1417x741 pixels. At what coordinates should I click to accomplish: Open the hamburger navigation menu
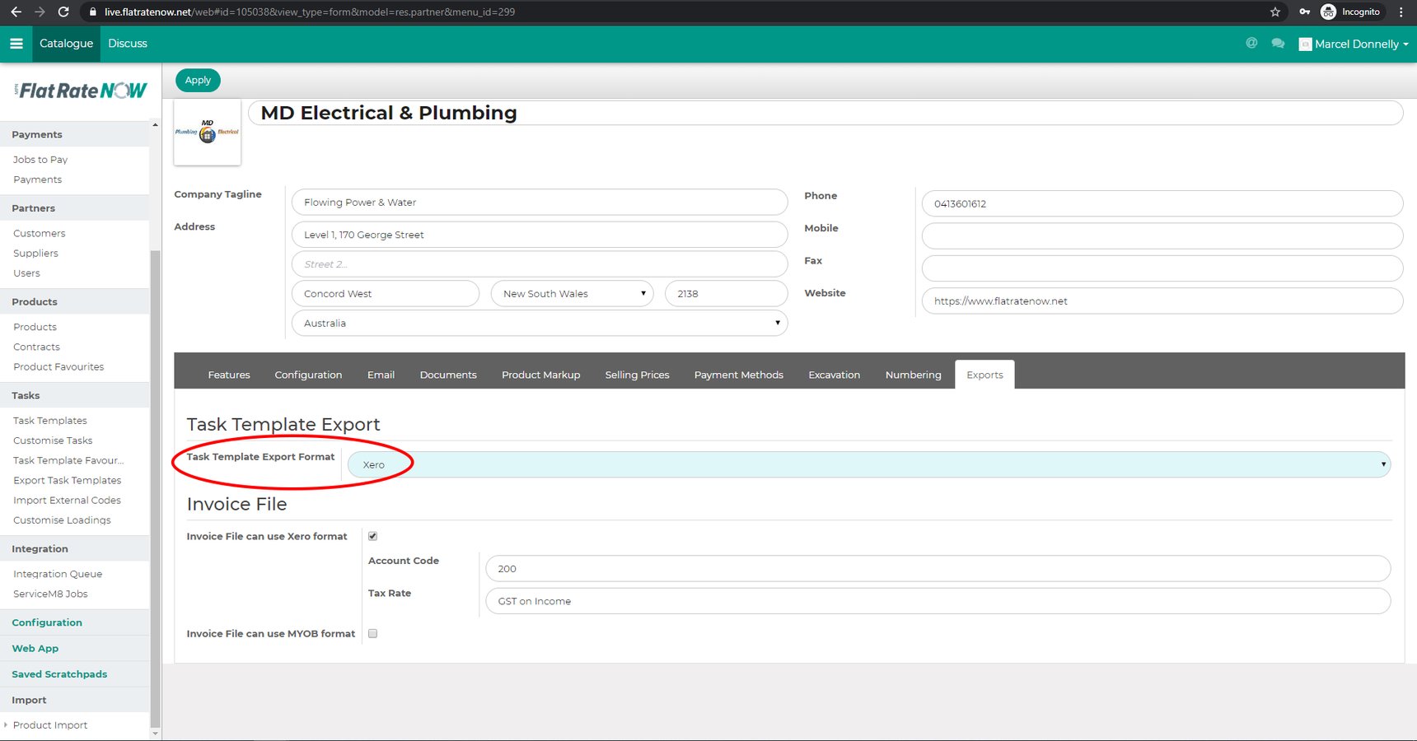[x=16, y=44]
